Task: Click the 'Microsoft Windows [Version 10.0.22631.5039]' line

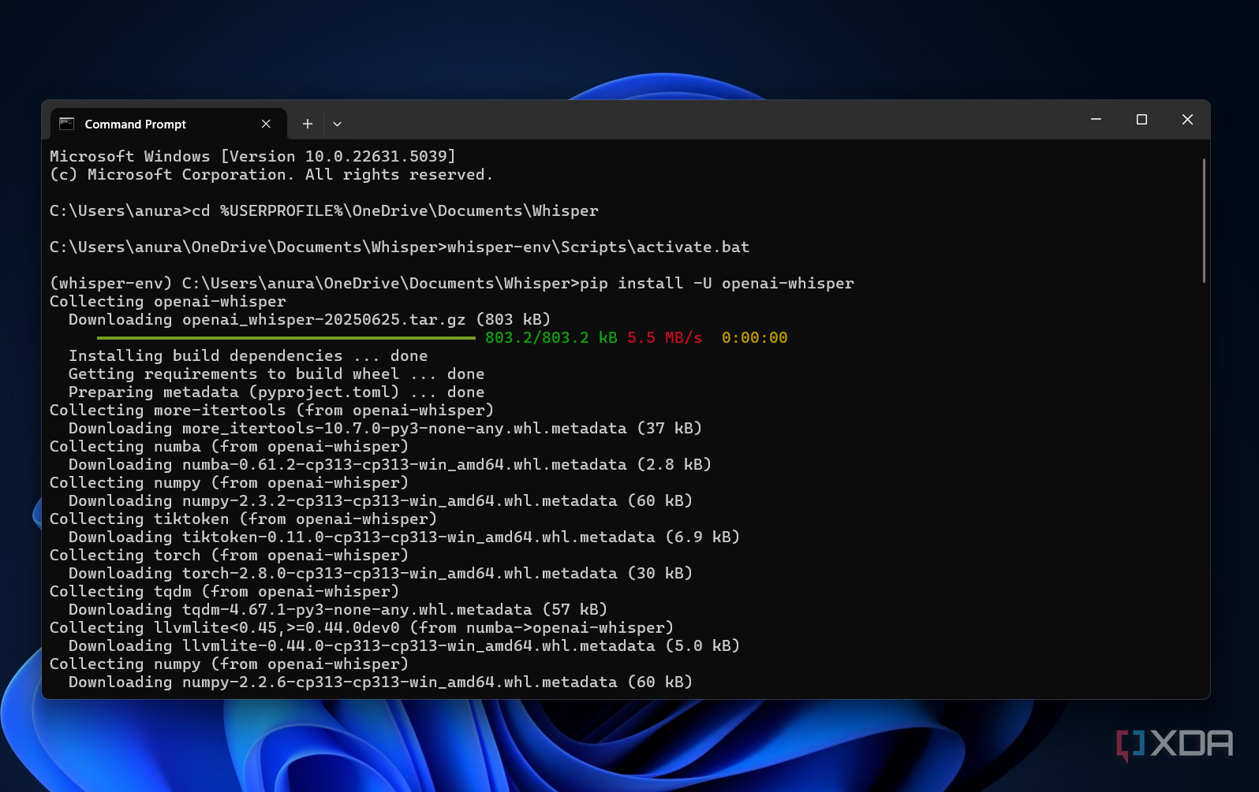Action: (x=252, y=156)
